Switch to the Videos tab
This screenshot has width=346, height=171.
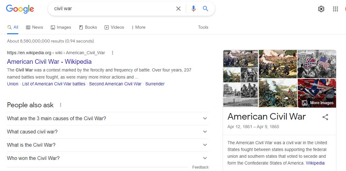114,27
